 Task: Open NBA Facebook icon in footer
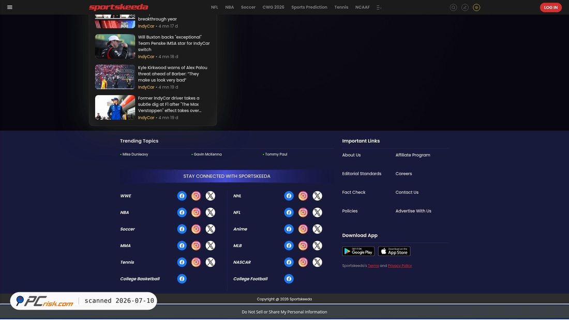pos(182,212)
